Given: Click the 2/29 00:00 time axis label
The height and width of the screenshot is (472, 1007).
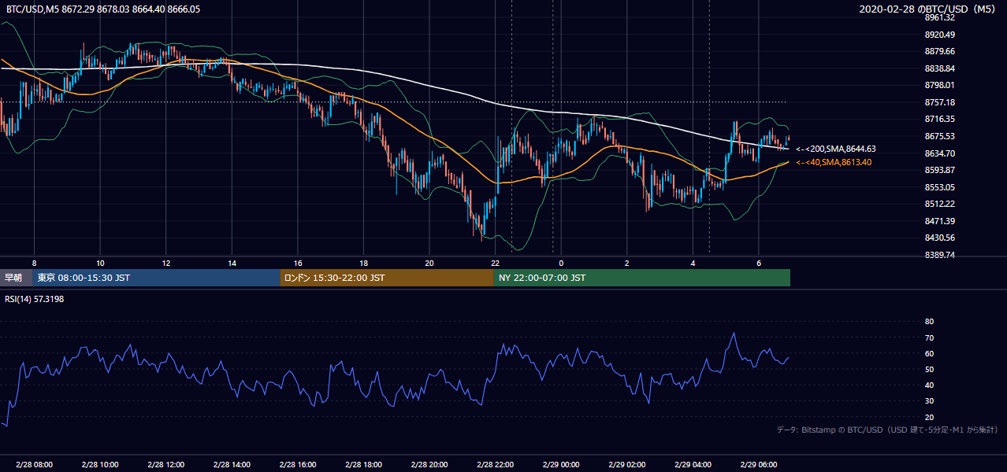Looking at the screenshot, I should pyautogui.click(x=561, y=465).
